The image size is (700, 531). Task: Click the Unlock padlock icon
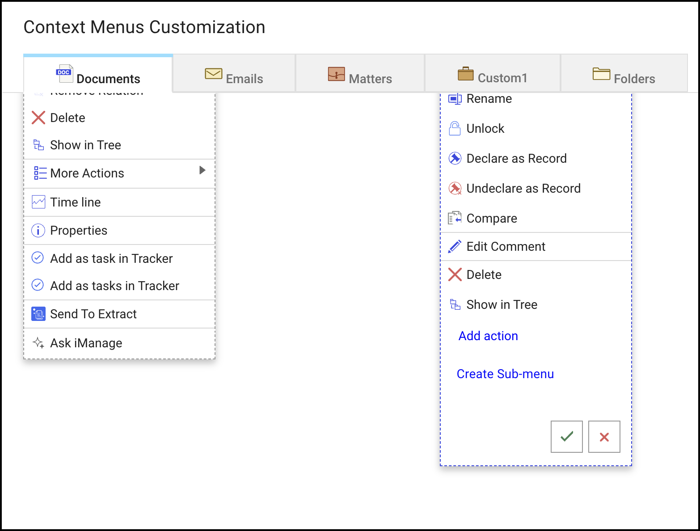click(x=455, y=129)
